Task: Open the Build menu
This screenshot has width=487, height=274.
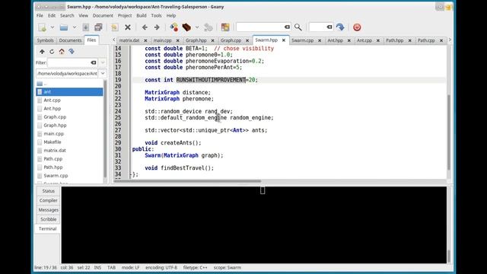Action: (x=142, y=15)
